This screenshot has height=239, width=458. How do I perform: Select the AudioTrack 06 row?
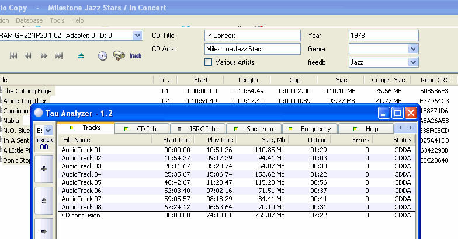(237, 191)
